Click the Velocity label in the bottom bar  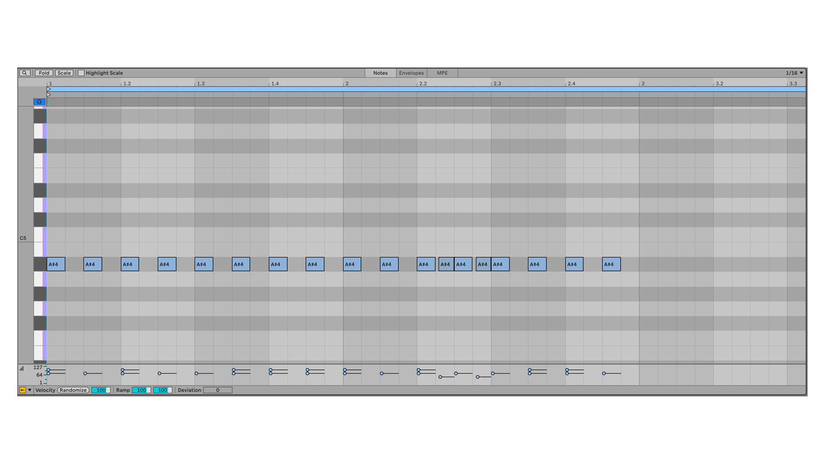[x=45, y=390]
